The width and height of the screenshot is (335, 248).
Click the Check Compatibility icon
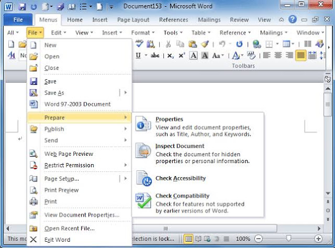tap(143, 200)
